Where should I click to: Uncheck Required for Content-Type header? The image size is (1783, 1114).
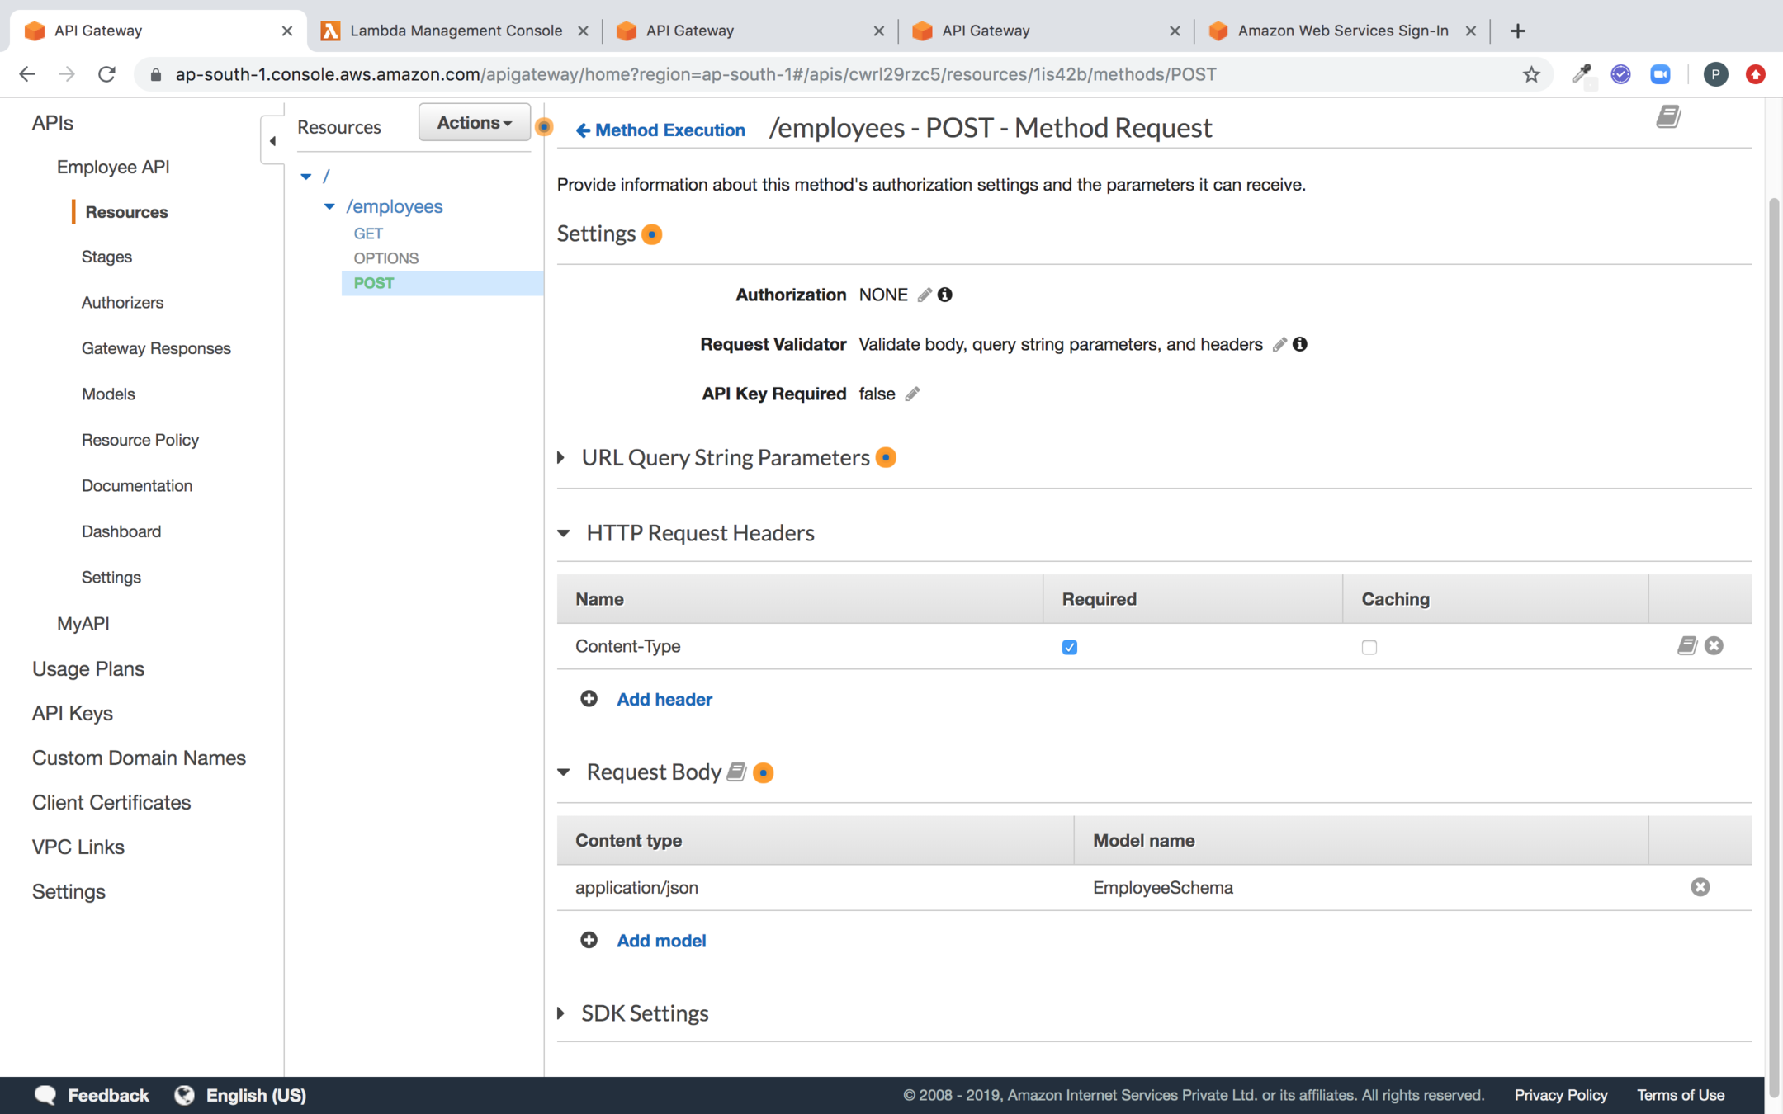[x=1070, y=647]
